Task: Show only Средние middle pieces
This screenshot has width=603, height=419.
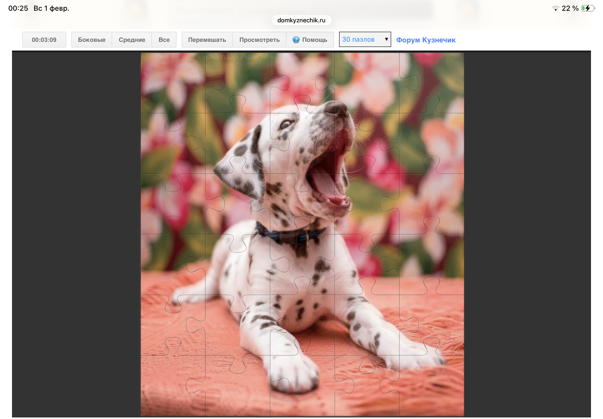Action: (132, 40)
